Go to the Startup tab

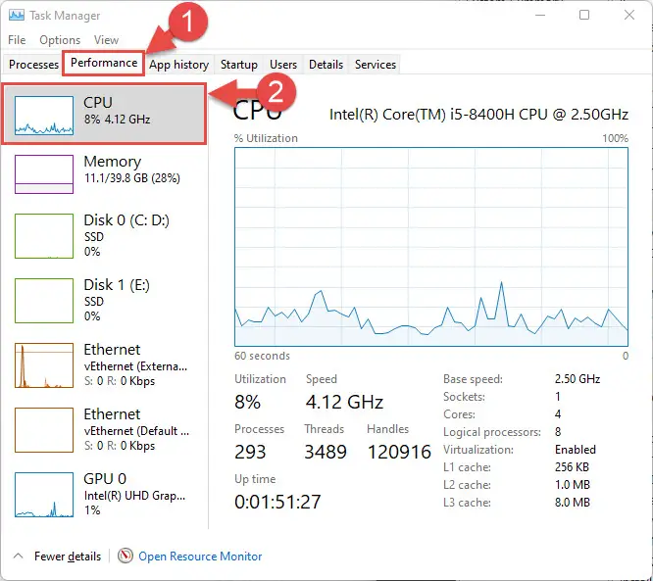pos(238,65)
